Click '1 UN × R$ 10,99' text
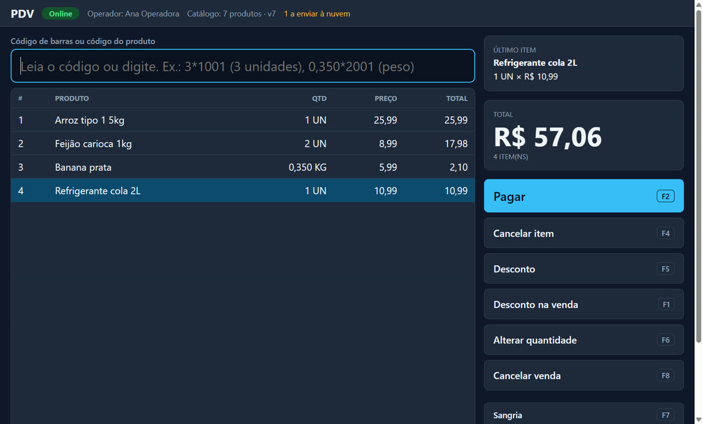The width and height of the screenshot is (703, 424). tap(526, 76)
